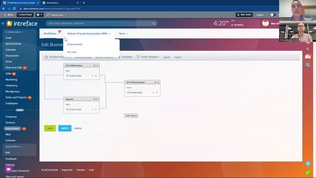Open Calendar in the sidebar

pos(10,49)
